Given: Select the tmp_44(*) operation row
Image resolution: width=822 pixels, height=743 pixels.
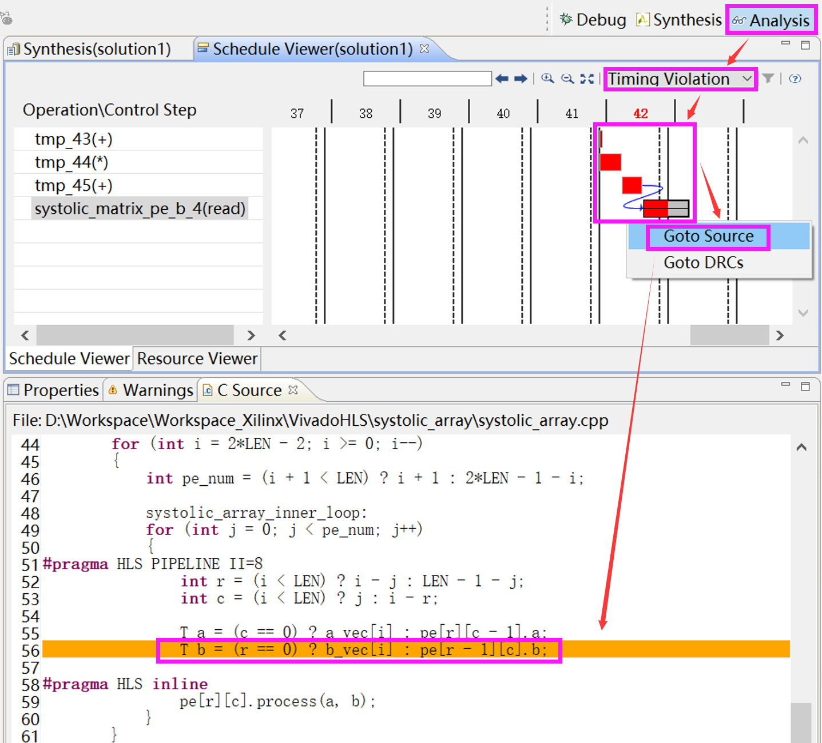Looking at the screenshot, I should pyautogui.click(x=72, y=162).
